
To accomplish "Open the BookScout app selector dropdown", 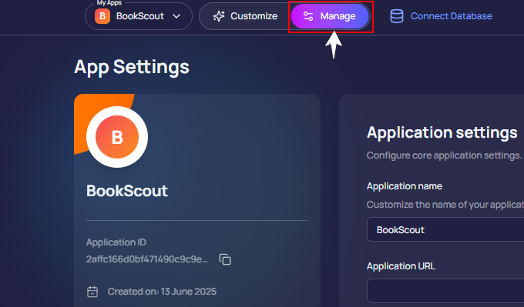I will tap(139, 16).
